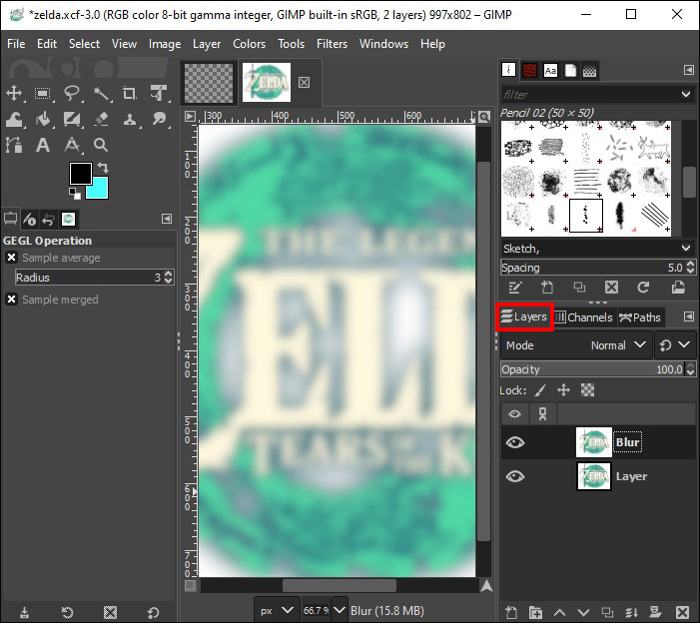This screenshot has height=623, width=700.
Task: Duplicate the selected layer
Action: [607, 612]
